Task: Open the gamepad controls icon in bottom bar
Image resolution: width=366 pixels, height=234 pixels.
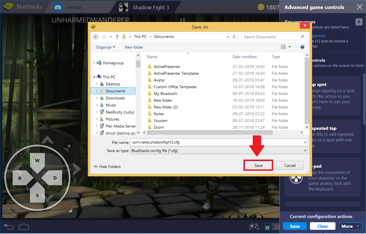Action: (254, 226)
